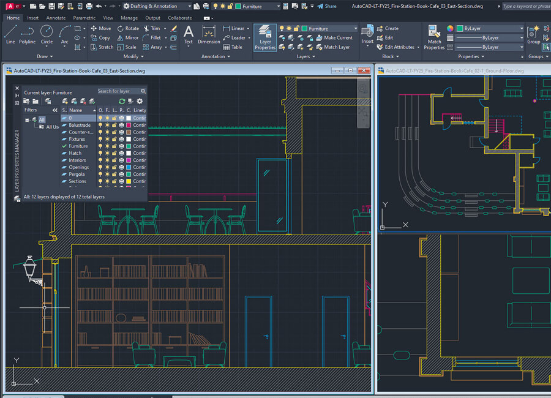Click the Pergola layer color swatch

[x=129, y=175]
